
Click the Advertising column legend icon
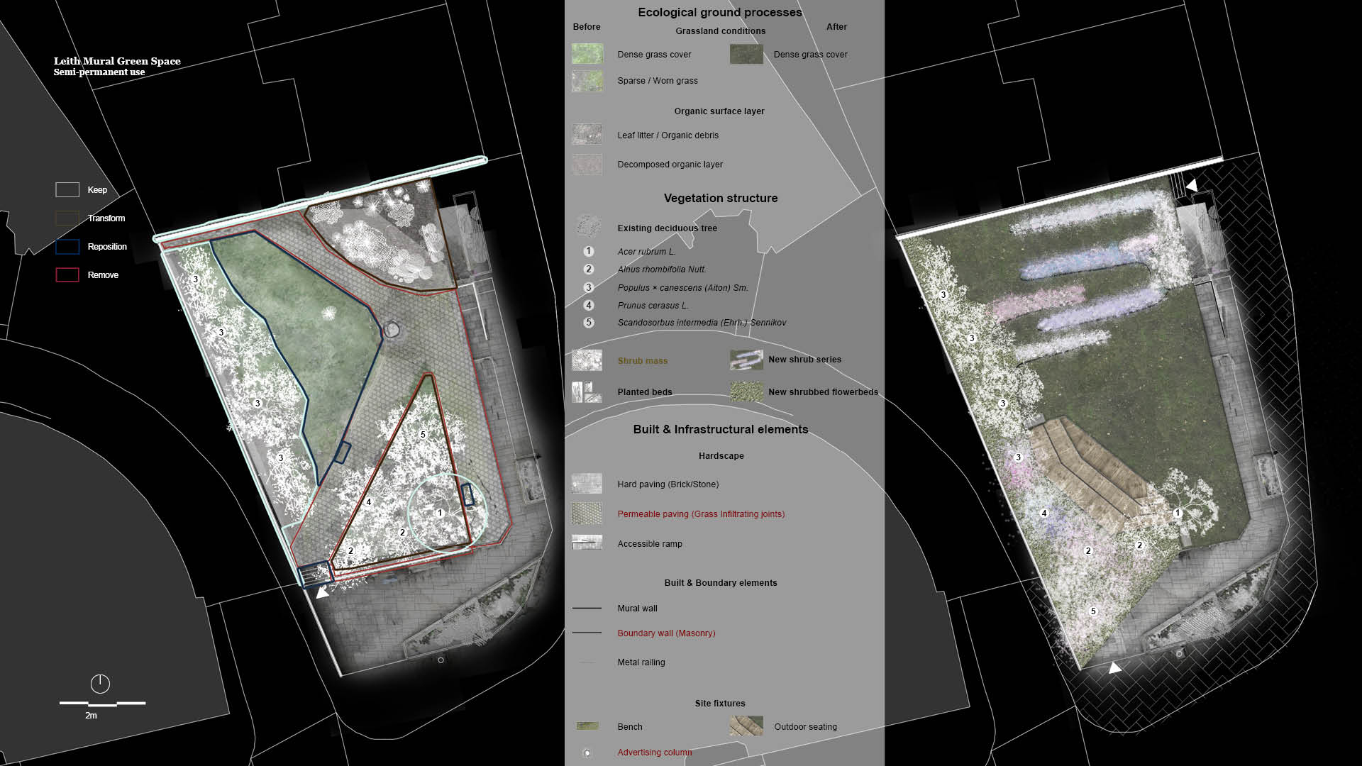[x=587, y=753]
